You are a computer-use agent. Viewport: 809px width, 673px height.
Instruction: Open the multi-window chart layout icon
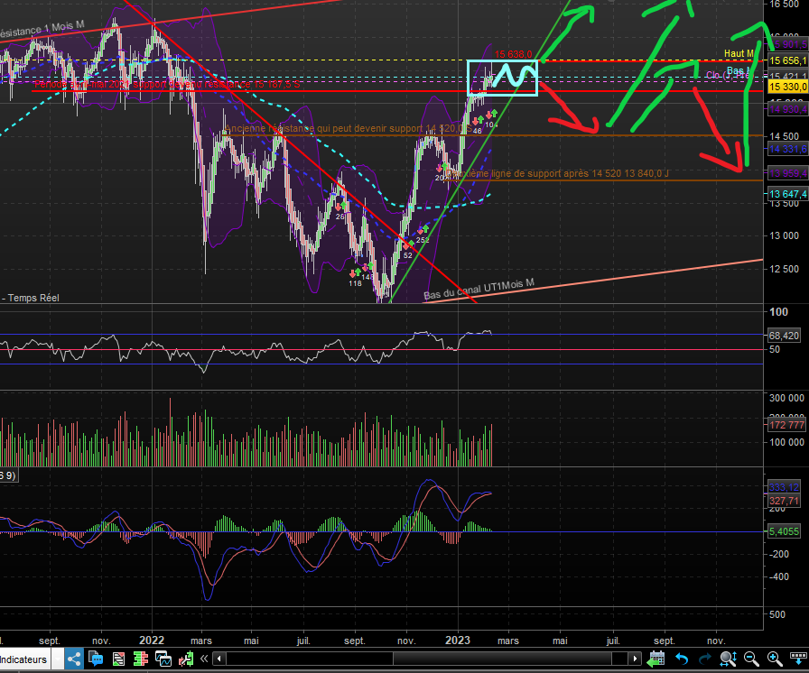163,659
